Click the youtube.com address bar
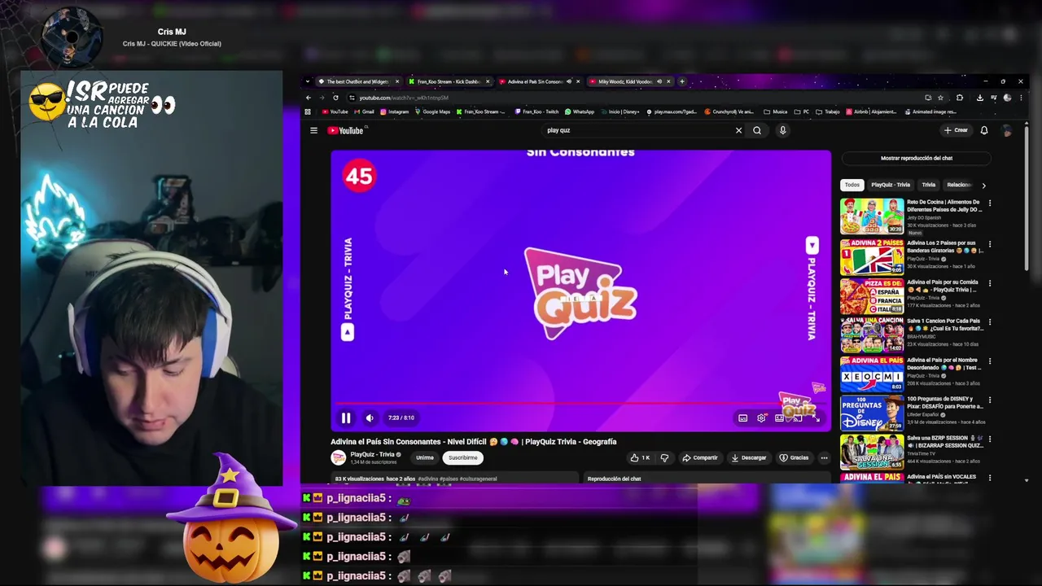Image resolution: width=1042 pixels, height=586 pixels. pyautogui.click(x=635, y=98)
